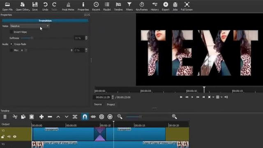Toggle the ripple mode button
The image size is (263, 148).
[x=102, y=117]
